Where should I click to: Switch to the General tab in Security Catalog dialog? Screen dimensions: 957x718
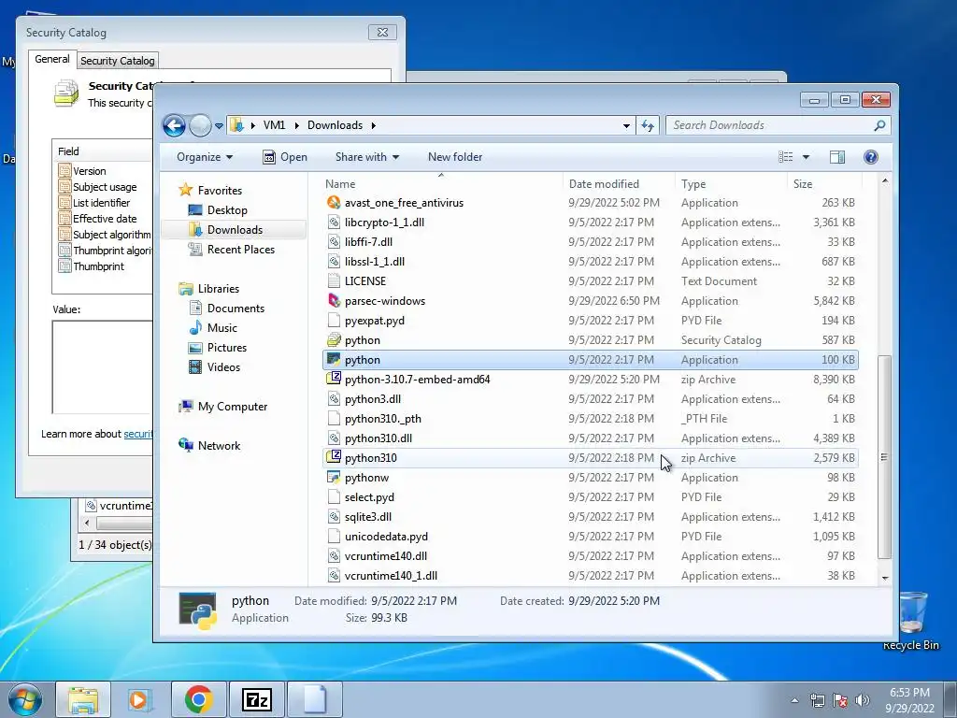[52, 59]
